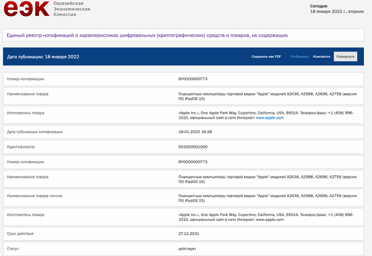Click the Евразийская Экономическая Комиссия title text
Image resolution: width=372 pixels, height=256 pixels.
(x=72, y=9)
